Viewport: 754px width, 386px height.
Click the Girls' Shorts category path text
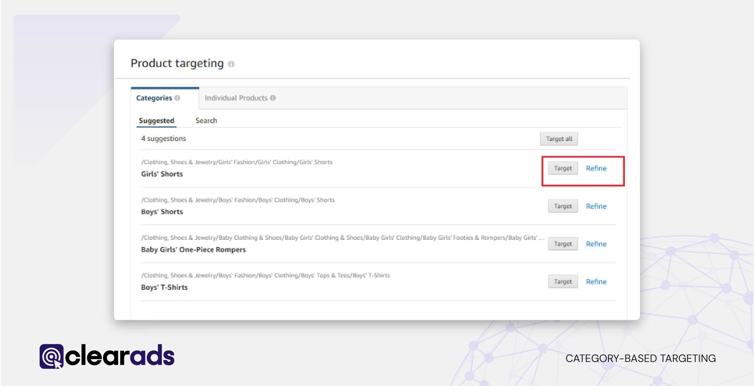click(237, 162)
